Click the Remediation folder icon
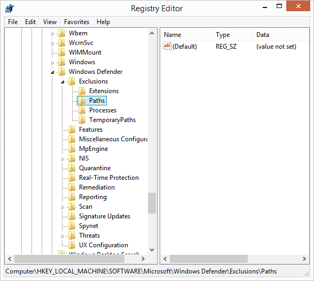The height and width of the screenshot is (281, 314). click(x=72, y=187)
